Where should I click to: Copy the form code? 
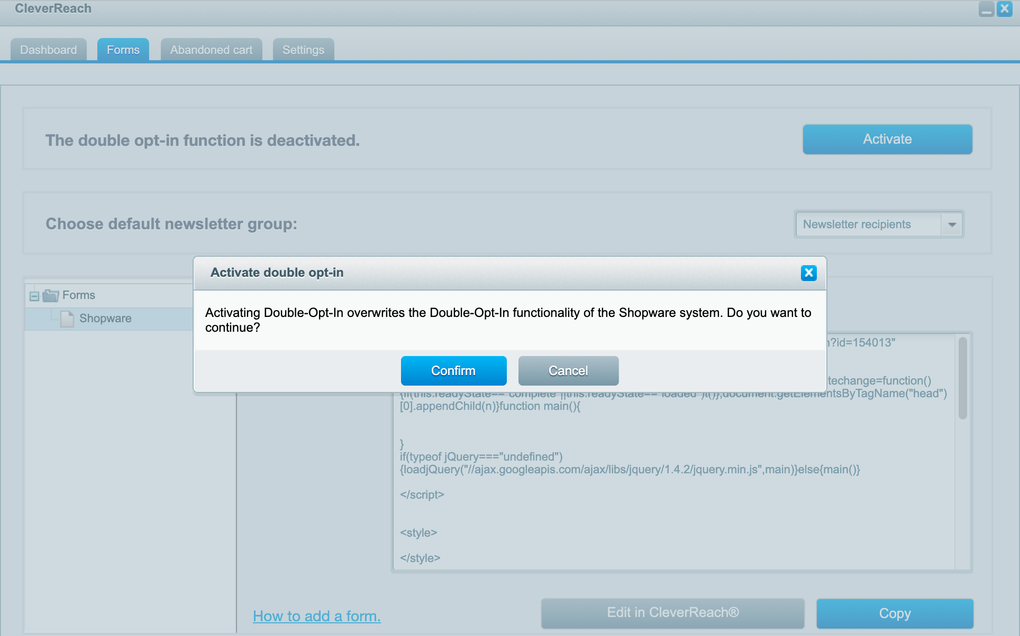tap(895, 613)
